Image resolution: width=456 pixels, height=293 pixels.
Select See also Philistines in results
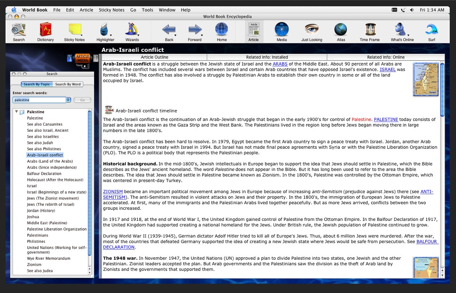[x=44, y=149]
